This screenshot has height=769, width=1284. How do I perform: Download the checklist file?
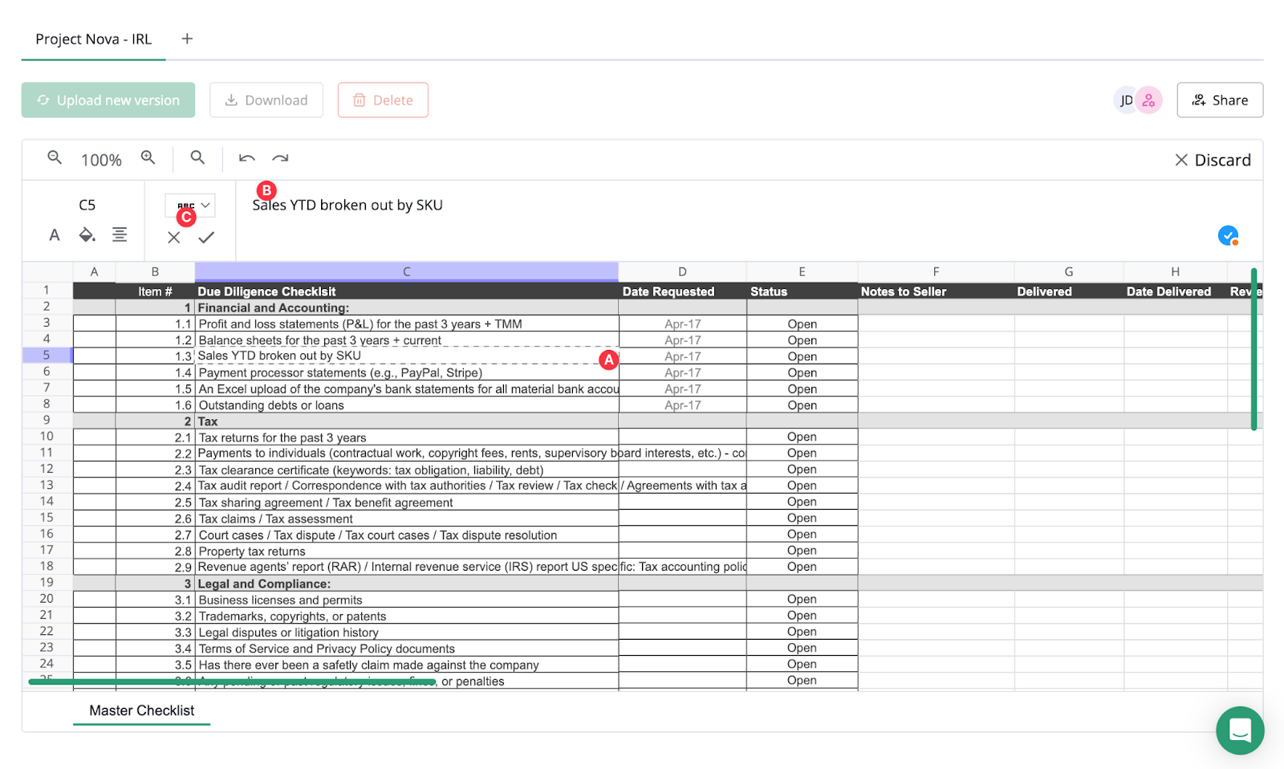tap(266, 100)
